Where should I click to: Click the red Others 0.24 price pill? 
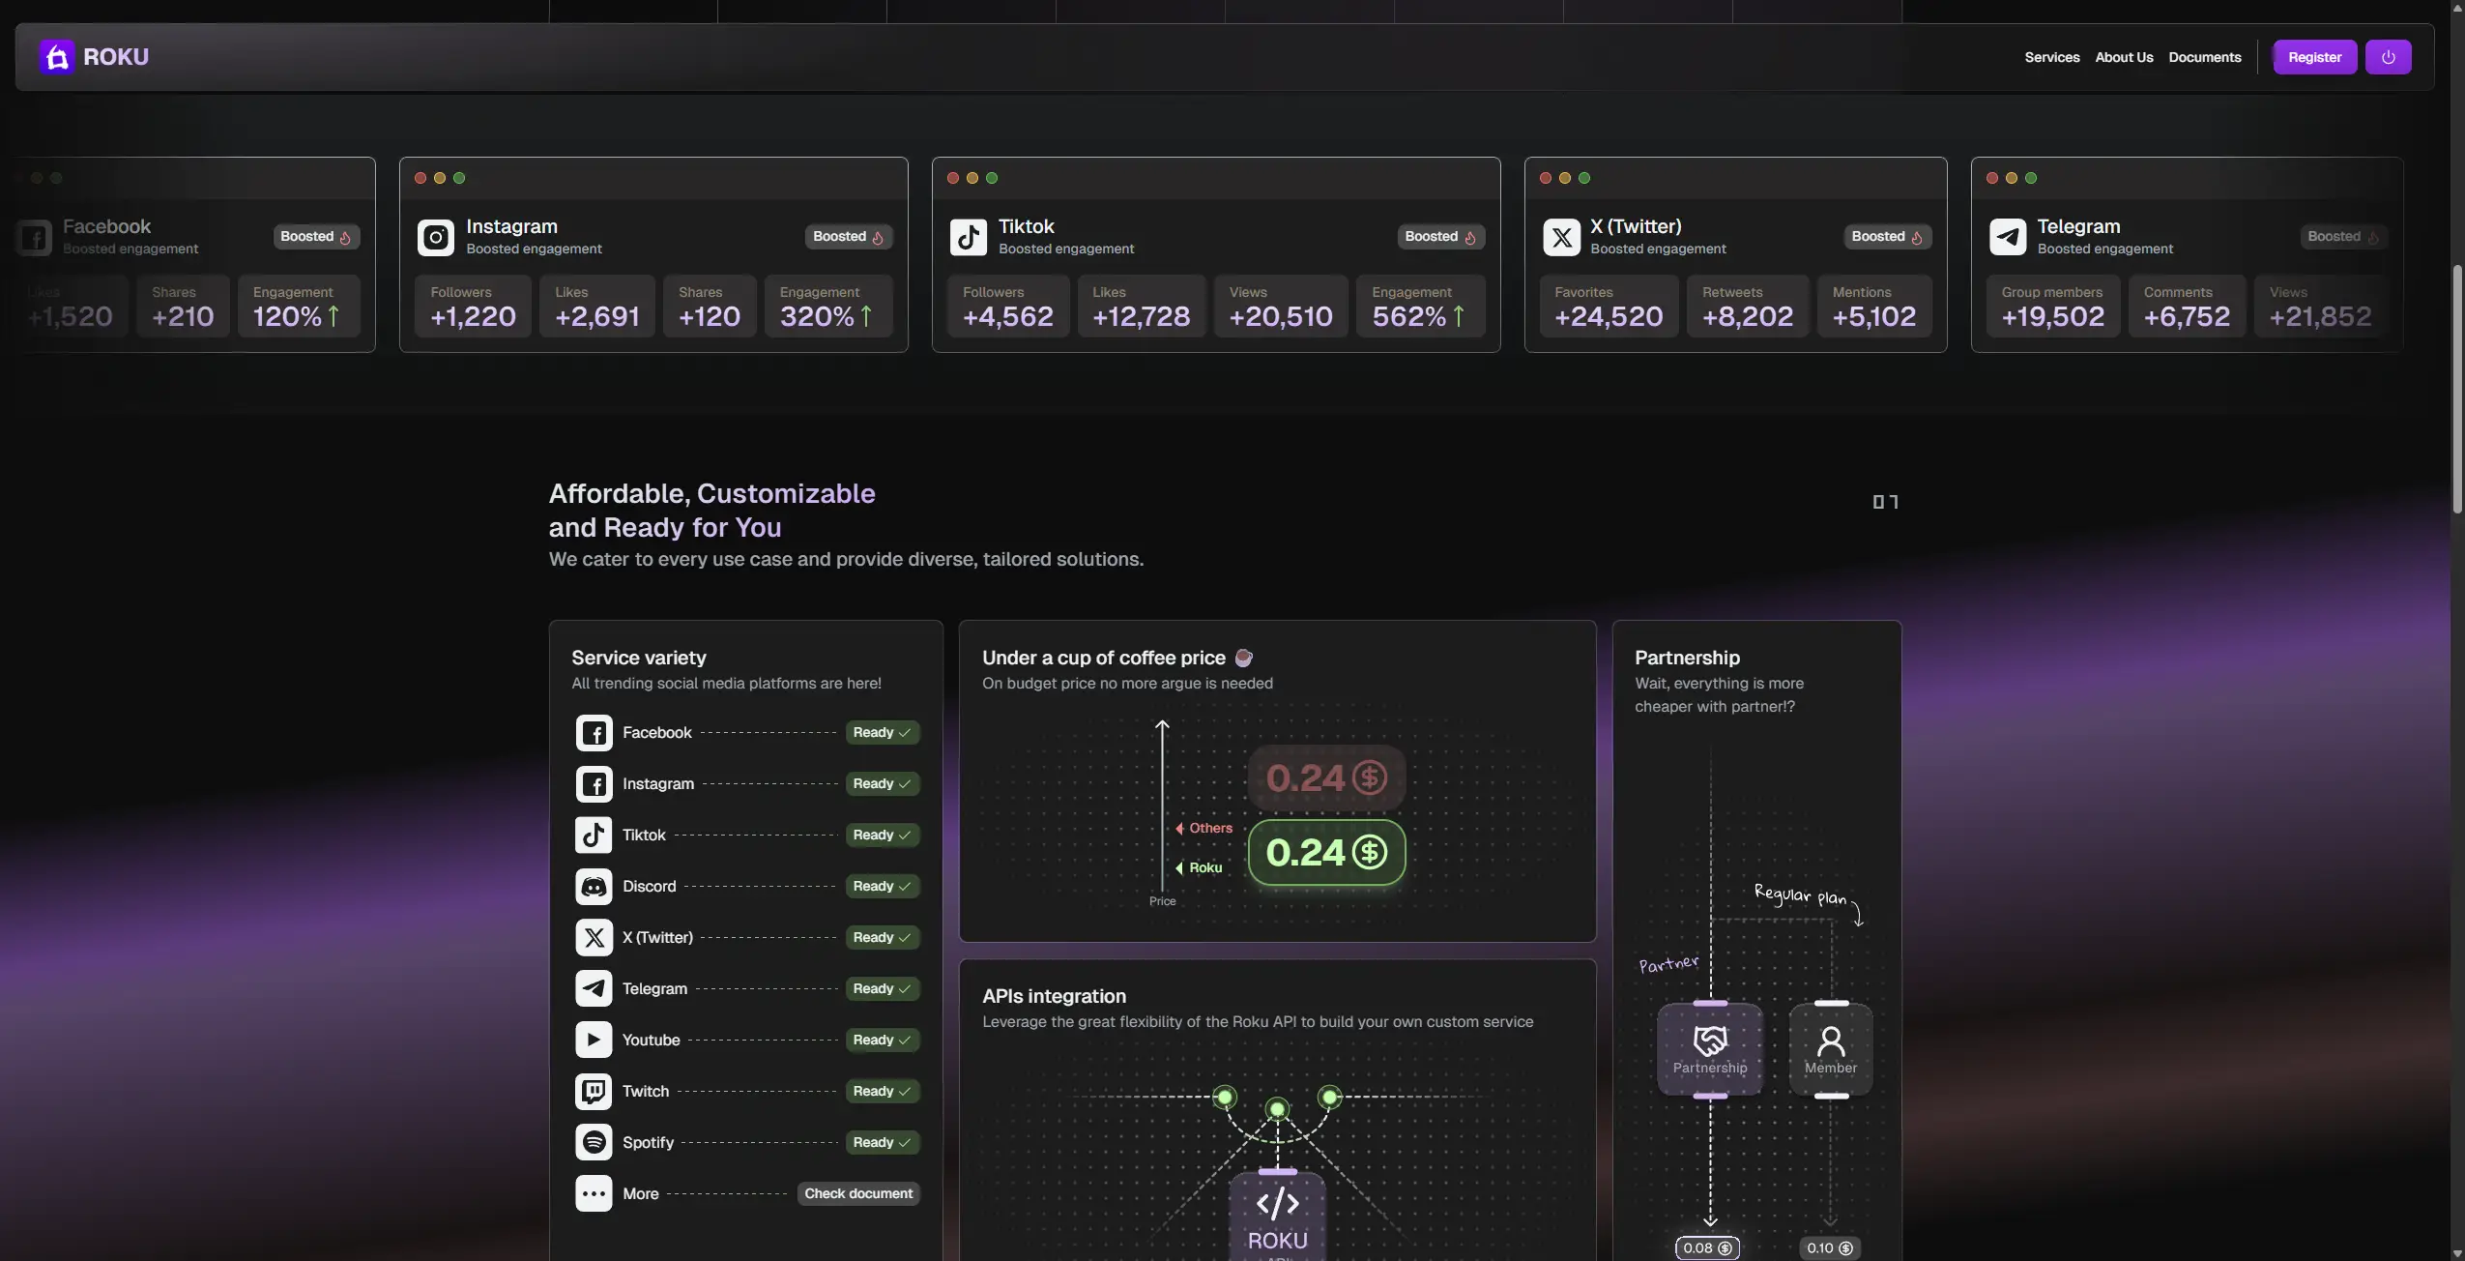click(x=1326, y=777)
